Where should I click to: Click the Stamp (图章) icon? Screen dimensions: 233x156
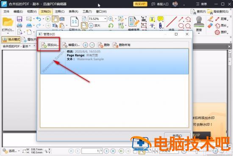click(x=199, y=22)
